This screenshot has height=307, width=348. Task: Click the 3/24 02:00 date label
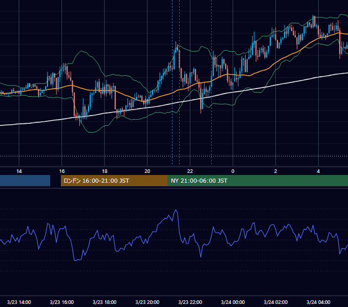pos(276,302)
